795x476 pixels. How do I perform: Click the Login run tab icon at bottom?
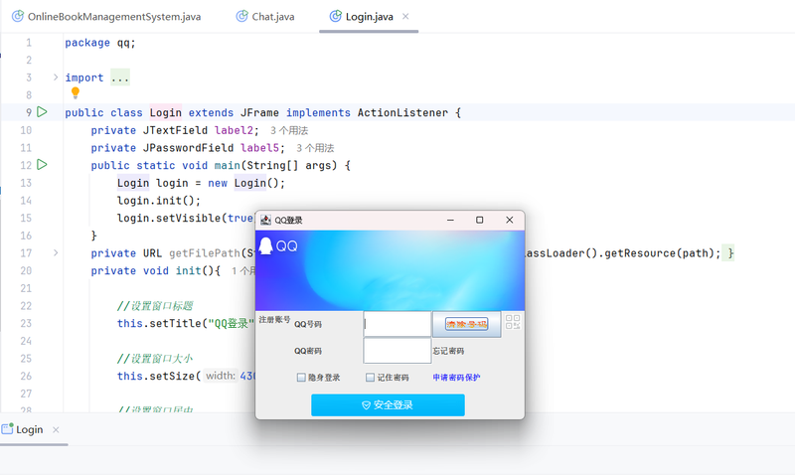(x=7, y=429)
